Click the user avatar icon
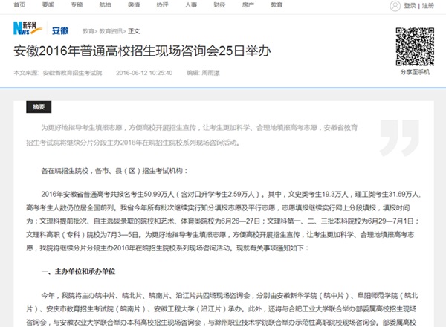 [394, 5]
